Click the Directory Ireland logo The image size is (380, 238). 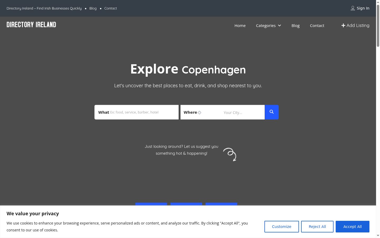[x=31, y=25]
